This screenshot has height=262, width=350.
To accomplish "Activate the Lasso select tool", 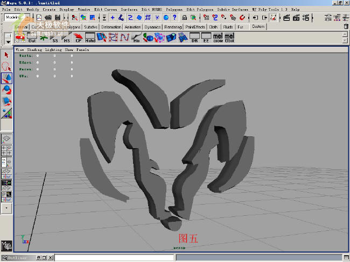I will pyautogui.click(x=6, y=67).
